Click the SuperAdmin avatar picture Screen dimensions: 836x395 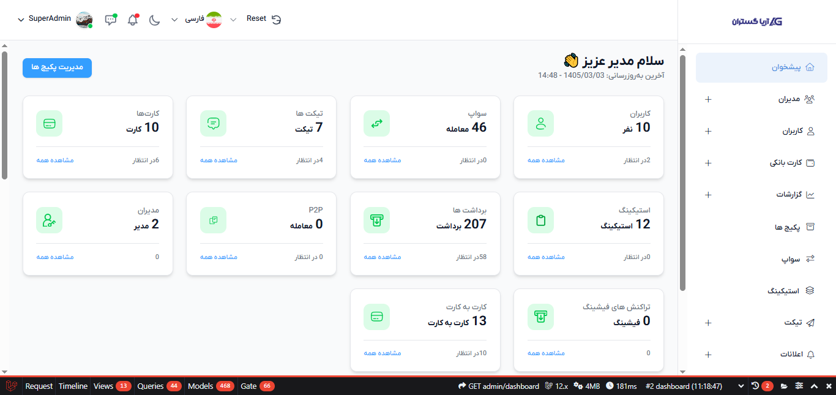tap(84, 20)
